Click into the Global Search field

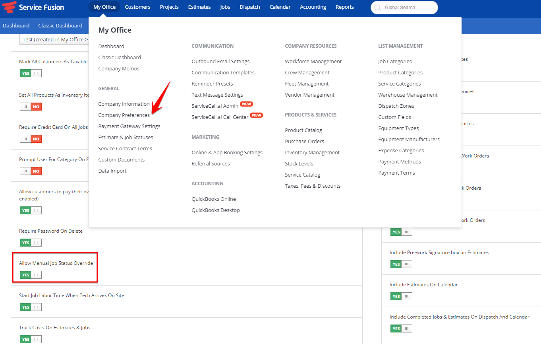[407, 8]
